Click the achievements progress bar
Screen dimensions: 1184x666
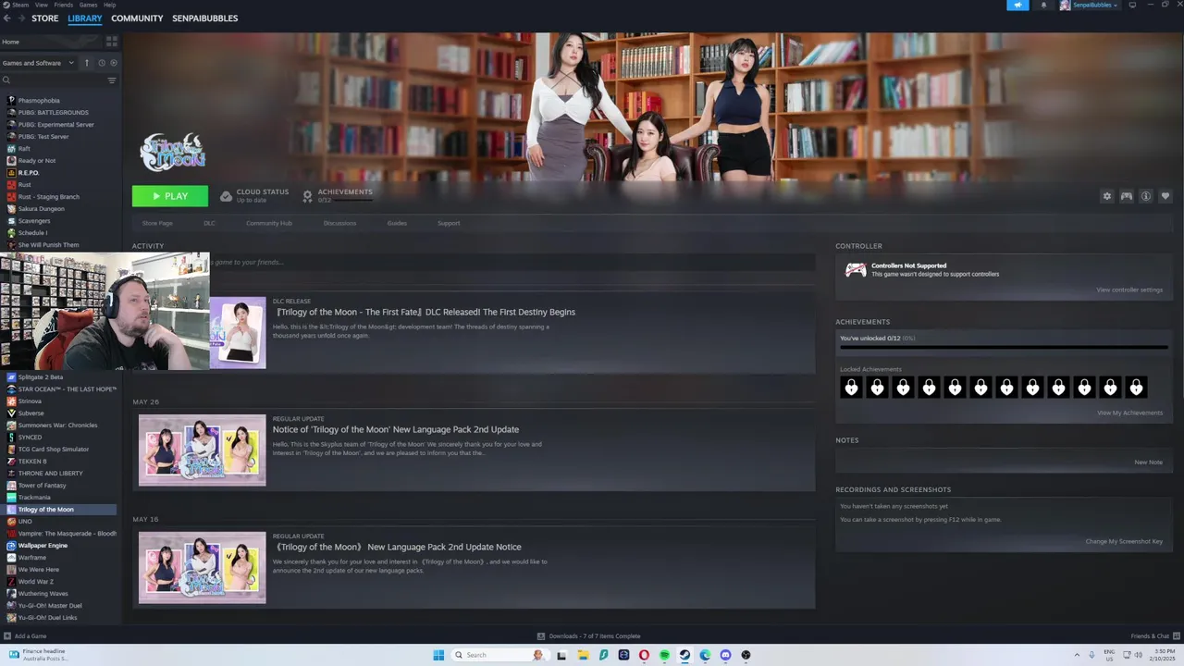(x=1004, y=348)
